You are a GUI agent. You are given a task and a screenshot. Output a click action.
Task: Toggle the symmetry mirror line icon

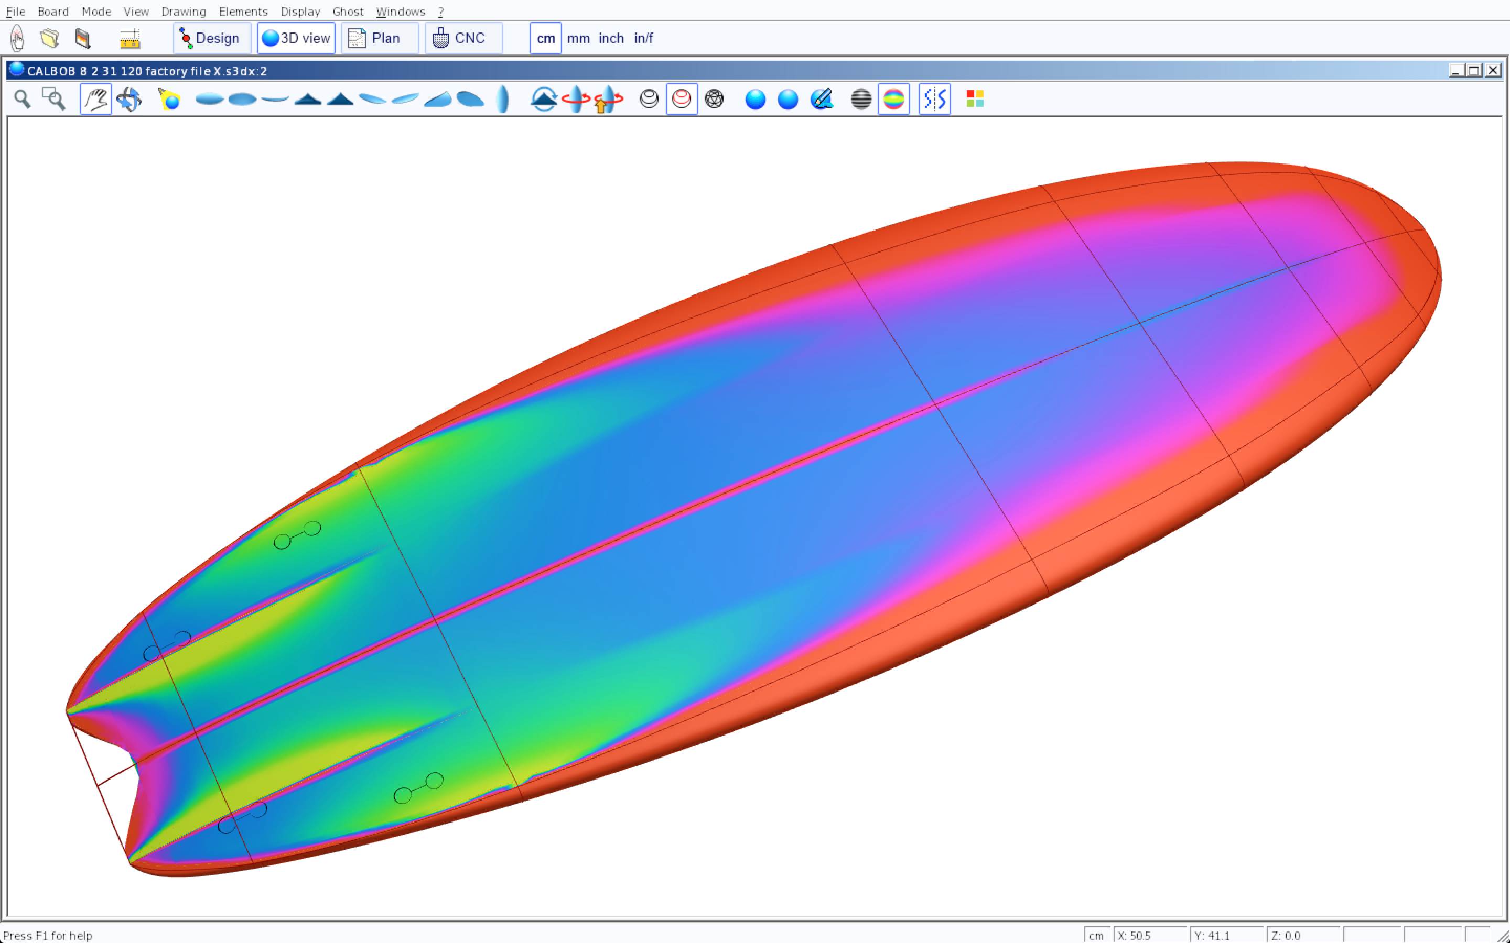tap(934, 99)
